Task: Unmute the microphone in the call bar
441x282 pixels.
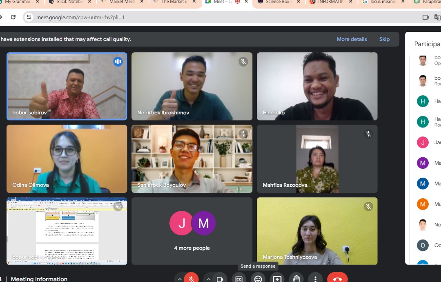Action: coord(191,279)
